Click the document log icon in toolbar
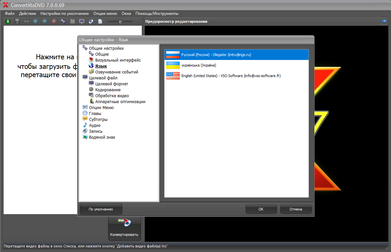 click(x=100, y=21)
